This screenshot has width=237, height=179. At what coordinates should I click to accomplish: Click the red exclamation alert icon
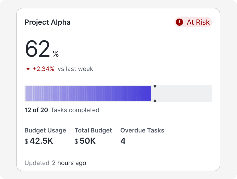(x=179, y=22)
